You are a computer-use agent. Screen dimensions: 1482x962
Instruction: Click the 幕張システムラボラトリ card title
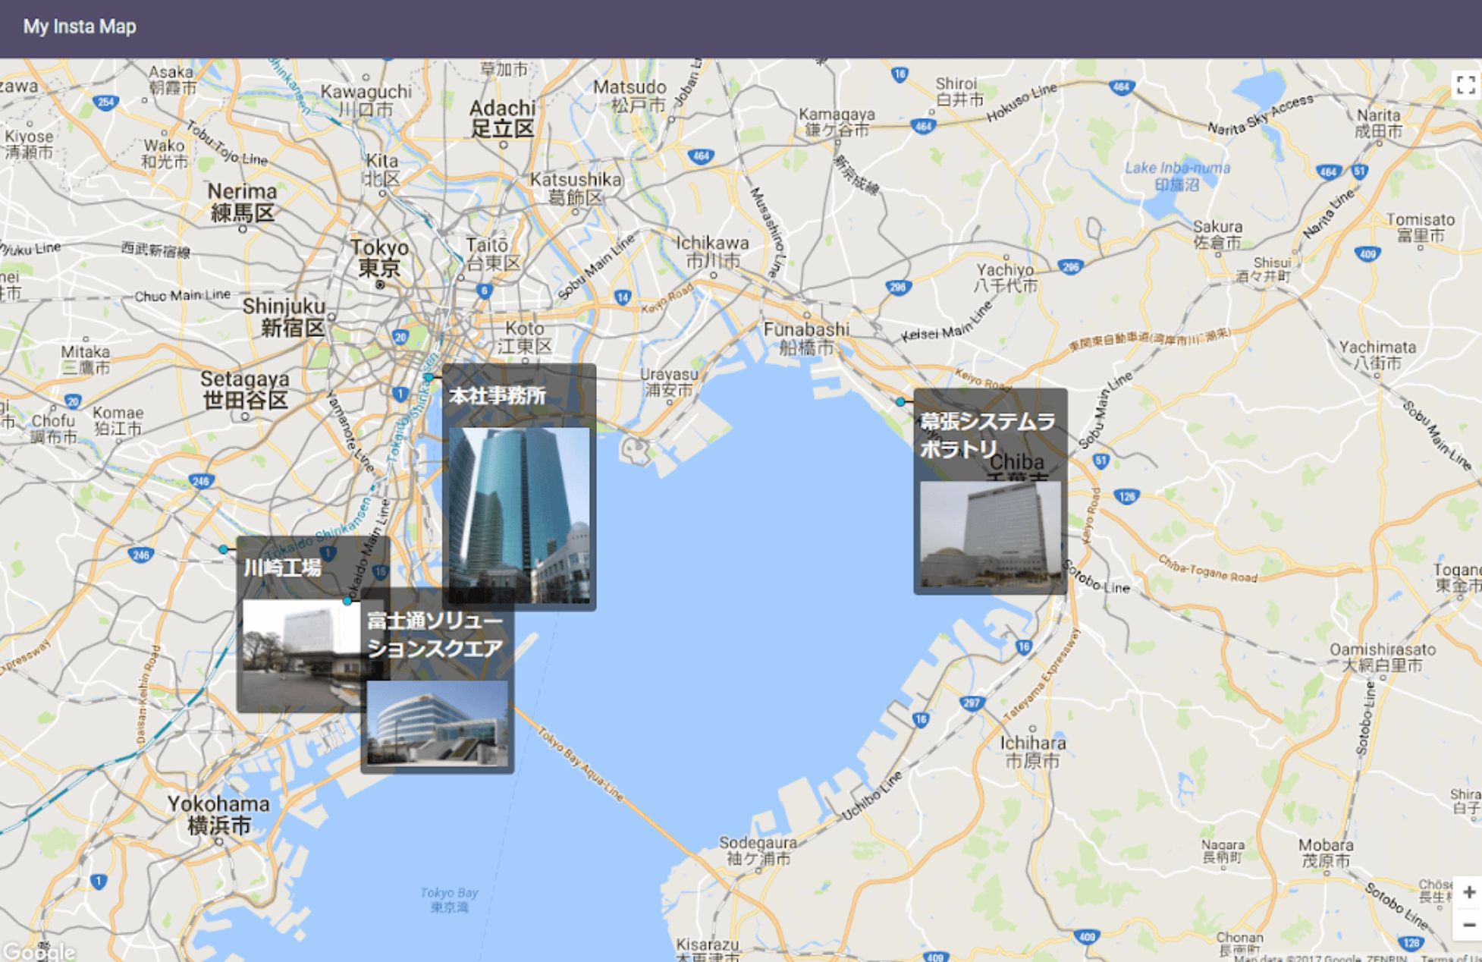(987, 435)
